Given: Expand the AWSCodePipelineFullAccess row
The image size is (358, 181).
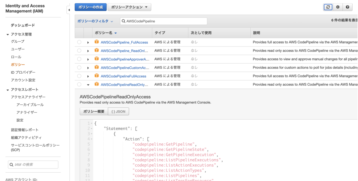Looking at the screenshot, I should point(88,76).
